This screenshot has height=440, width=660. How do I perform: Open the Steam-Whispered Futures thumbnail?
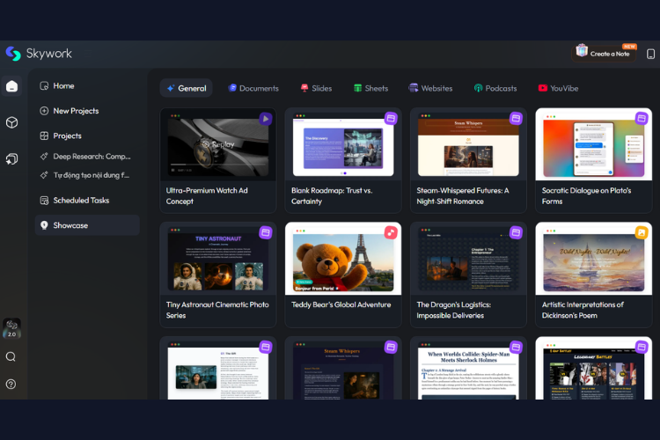point(468,144)
